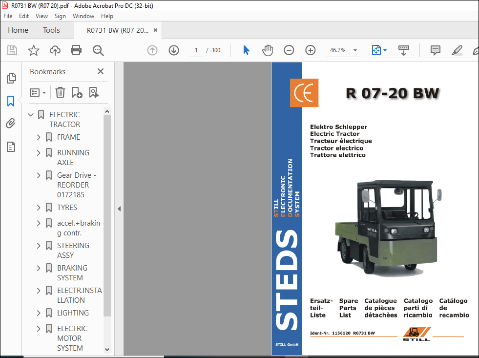Open the Window menu
Image resolution: width=479 pixels, height=358 pixels.
(83, 16)
